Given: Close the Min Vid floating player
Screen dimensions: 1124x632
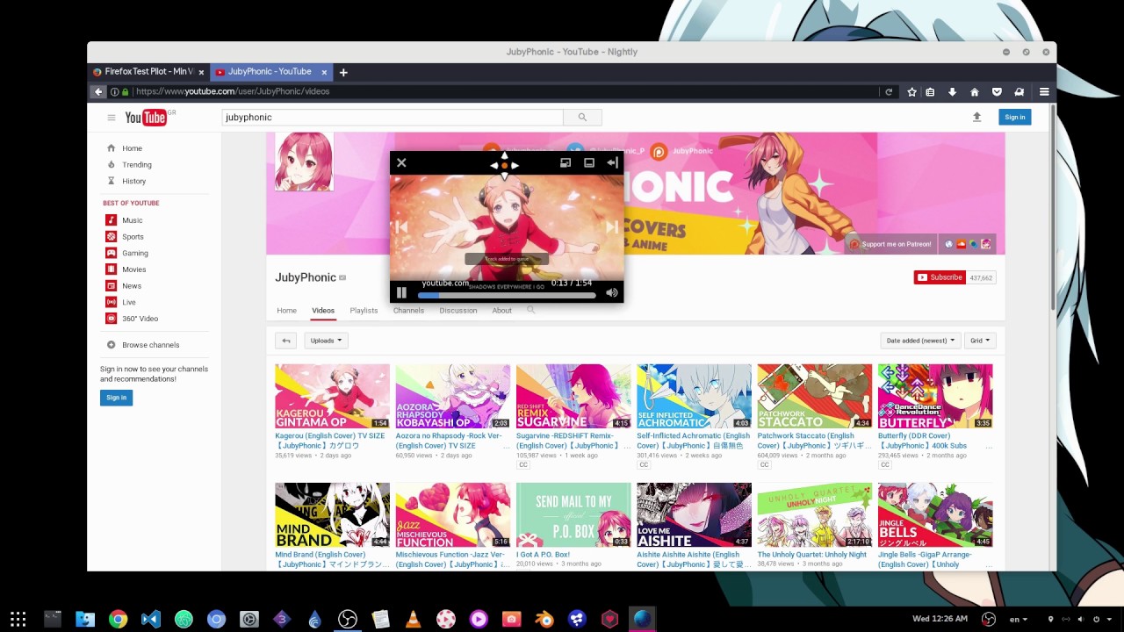Looking at the screenshot, I should pyautogui.click(x=401, y=162).
